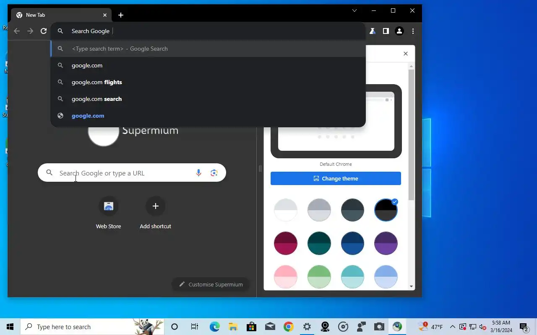
Task: Select the dark slate grey colour swatch
Action: (x=352, y=210)
